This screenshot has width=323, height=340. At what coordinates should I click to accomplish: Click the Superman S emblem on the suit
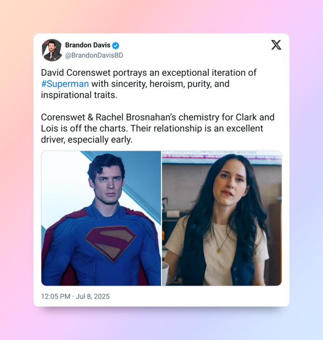110,242
